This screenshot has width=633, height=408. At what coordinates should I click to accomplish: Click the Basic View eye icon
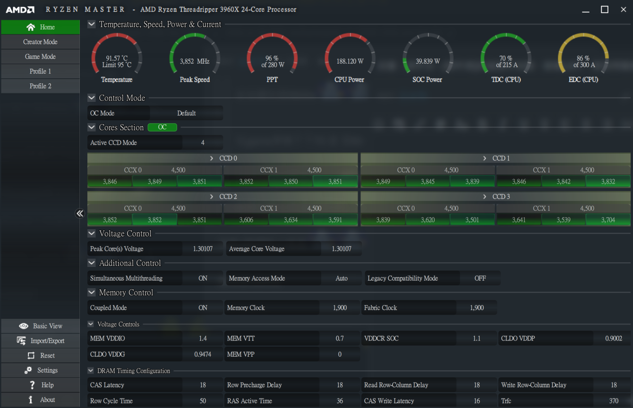click(x=24, y=326)
